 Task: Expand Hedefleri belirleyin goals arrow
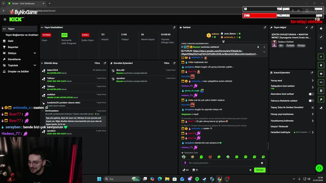[313, 132]
